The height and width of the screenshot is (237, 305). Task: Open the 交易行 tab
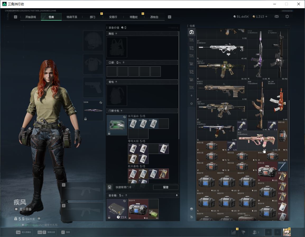(113, 17)
